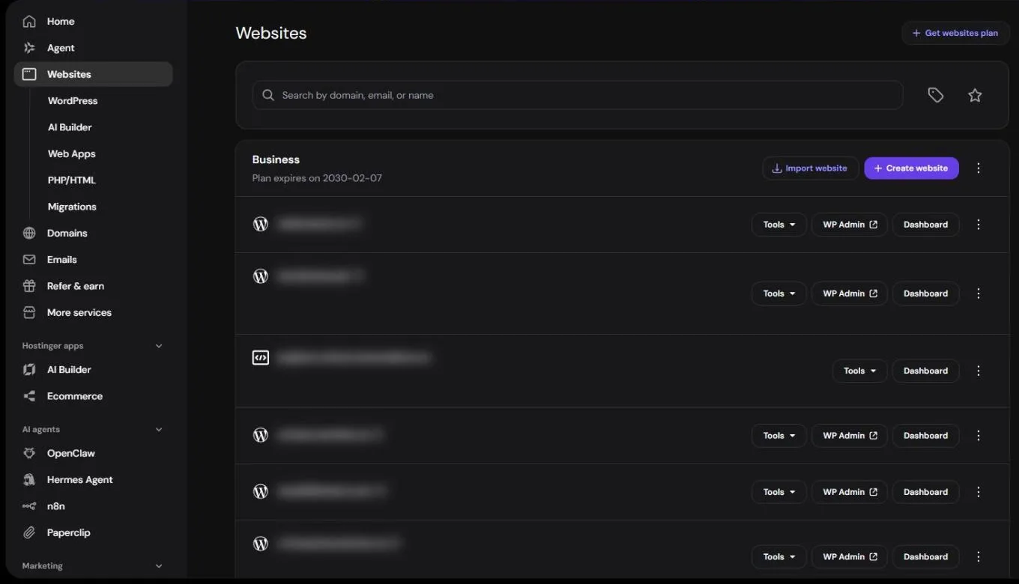Select the PHP/HTML submenu item
Image resolution: width=1019 pixels, height=584 pixels.
(72, 180)
